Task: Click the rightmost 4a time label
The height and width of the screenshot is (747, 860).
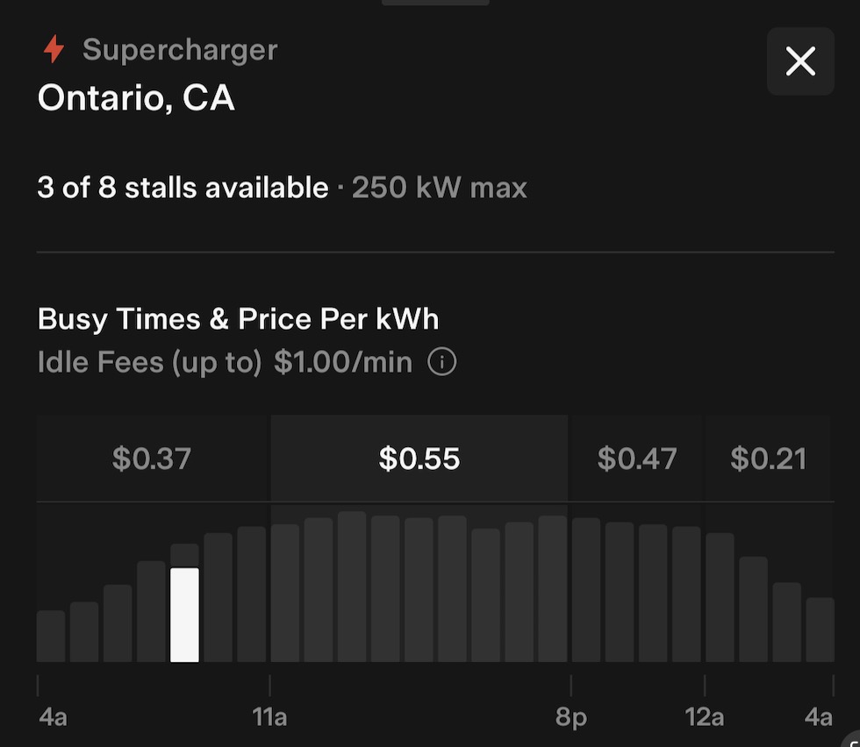Action: click(x=818, y=717)
